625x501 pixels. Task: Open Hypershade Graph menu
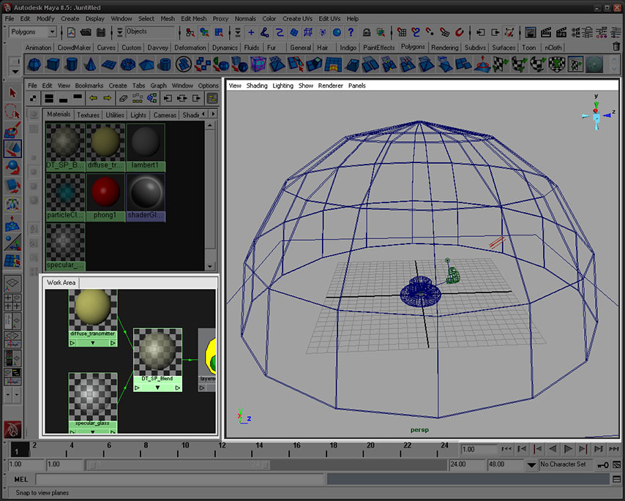click(x=158, y=86)
